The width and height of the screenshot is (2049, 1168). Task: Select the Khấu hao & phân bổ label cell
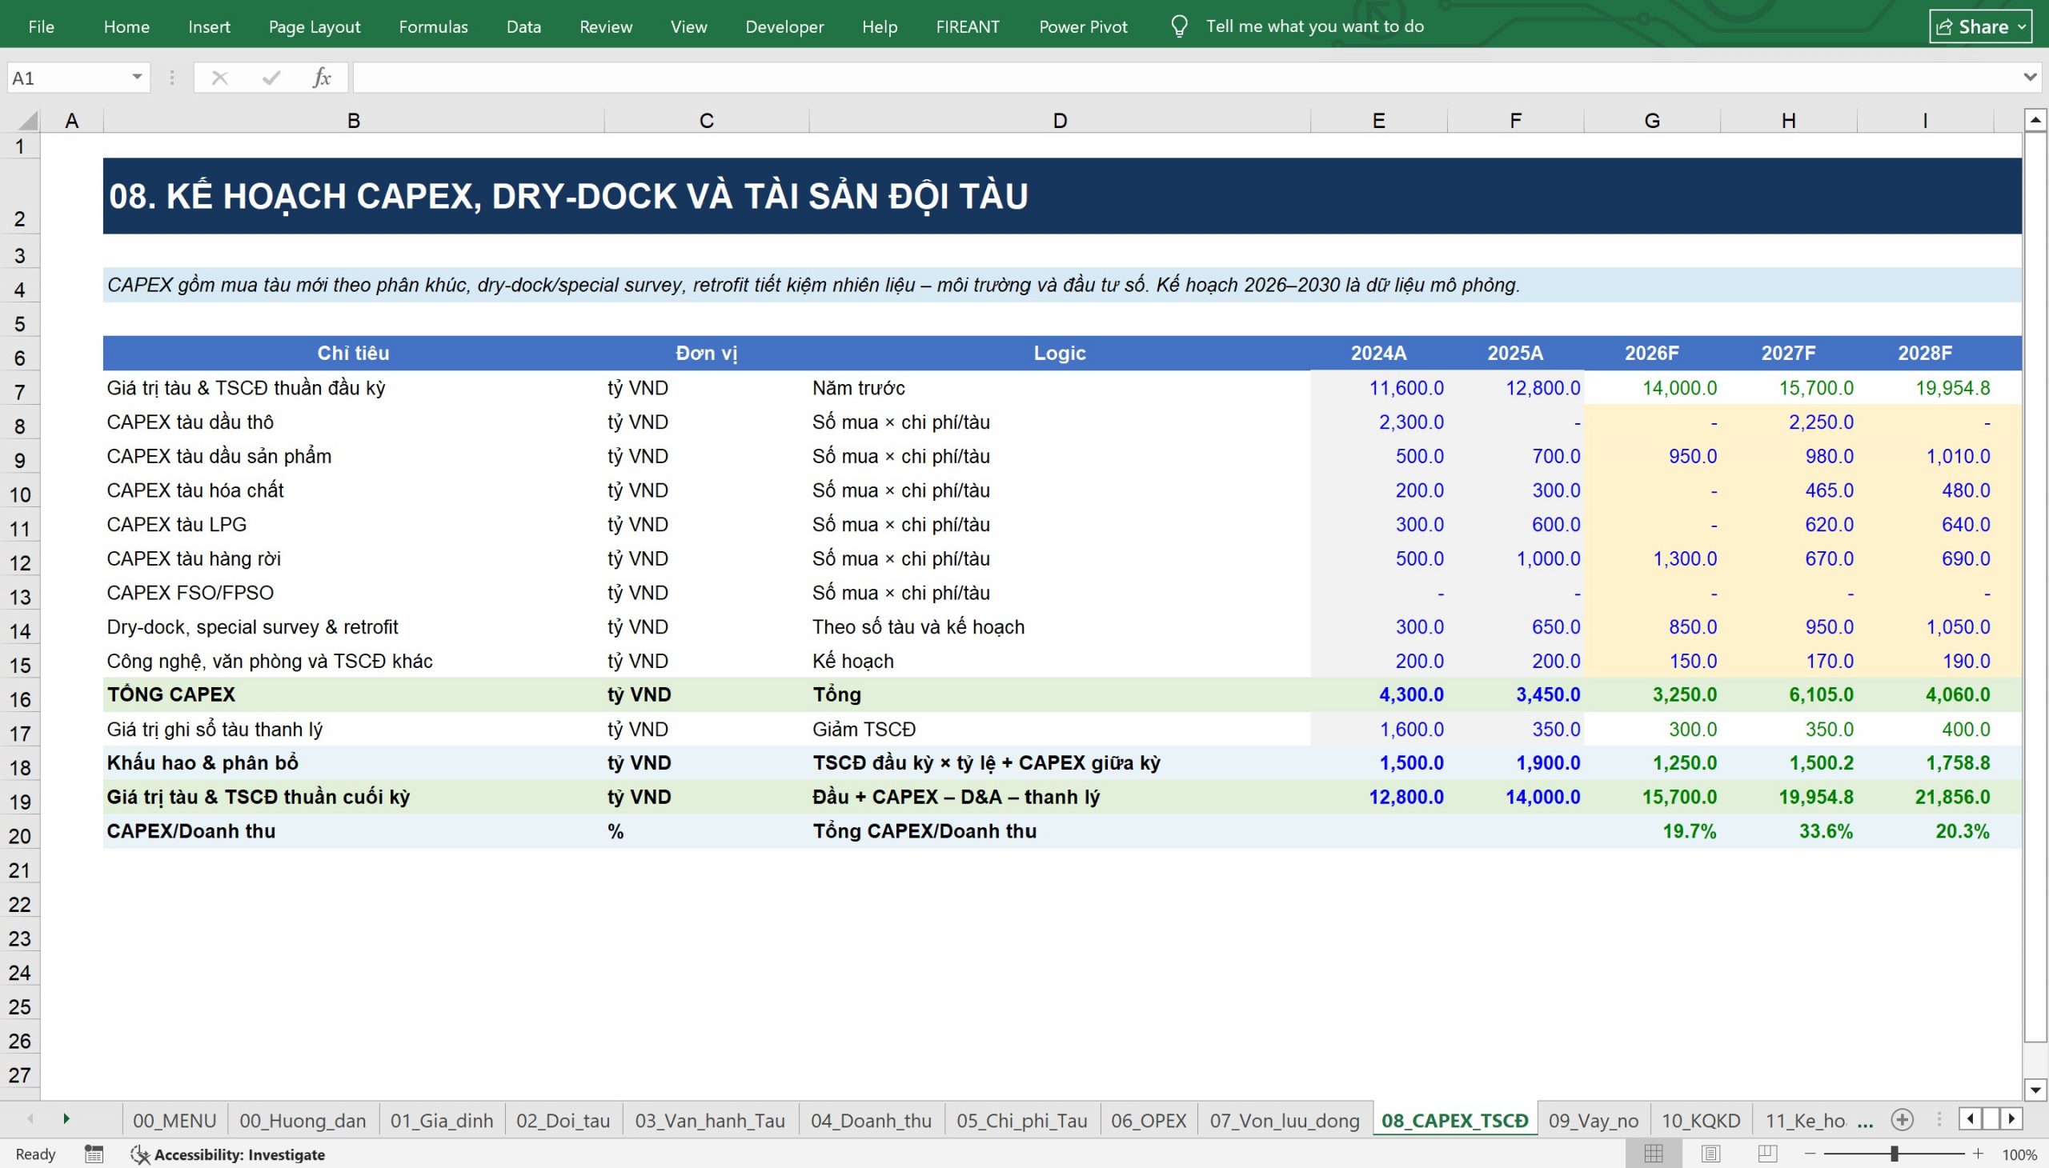tap(353, 763)
